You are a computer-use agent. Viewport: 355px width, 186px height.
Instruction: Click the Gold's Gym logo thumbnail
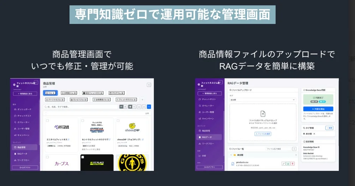(132, 162)
